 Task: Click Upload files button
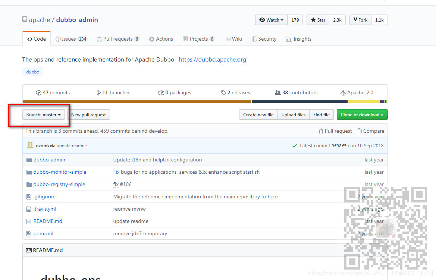click(x=294, y=114)
